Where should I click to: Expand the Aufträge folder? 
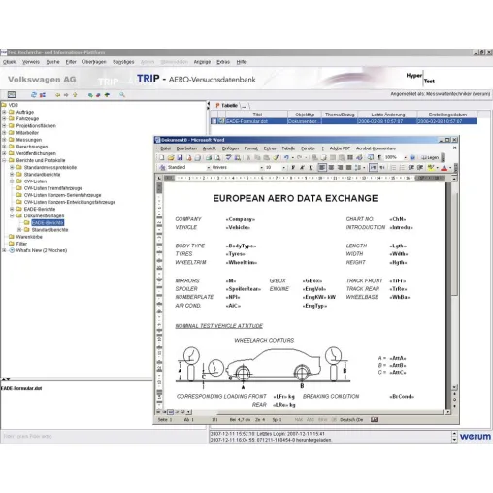(4, 112)
